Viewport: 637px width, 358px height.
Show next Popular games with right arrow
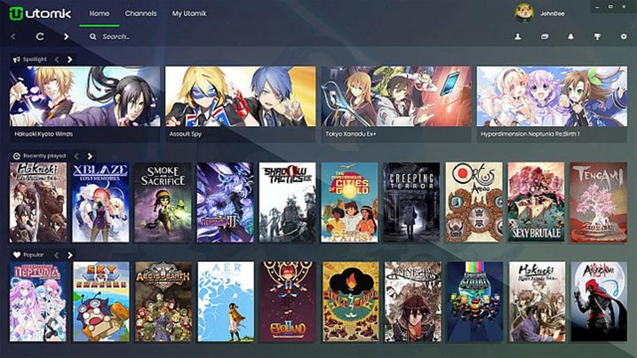tap(70, 256)
